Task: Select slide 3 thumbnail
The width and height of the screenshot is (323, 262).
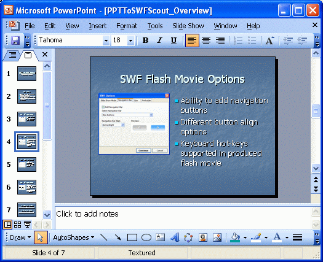Action: 26,119
